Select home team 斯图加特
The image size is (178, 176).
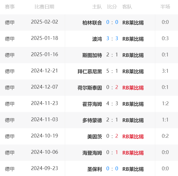pos(92,55)
